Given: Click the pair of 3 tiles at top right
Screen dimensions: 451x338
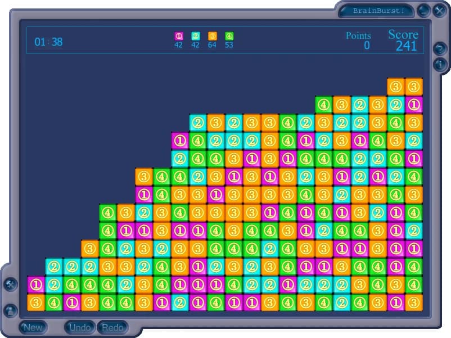Looking at the screenshot, I should (x=395, y=86).
